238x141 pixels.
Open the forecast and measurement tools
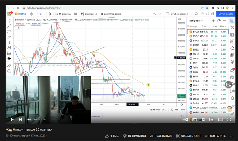[x=9, y=53]
